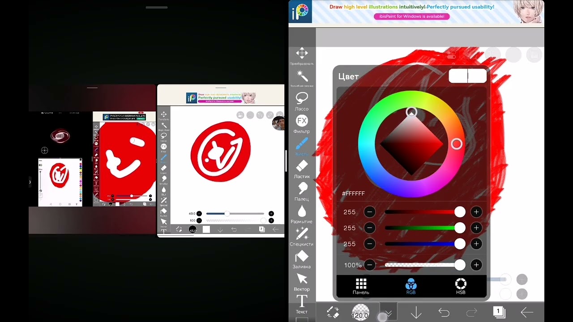Click the ibisPaint logo in top ad banner
The height and width of the screenshot is (322, 573).
point(301,13)
